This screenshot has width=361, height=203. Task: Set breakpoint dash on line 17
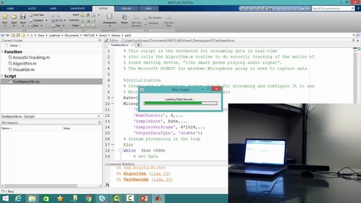113,144
